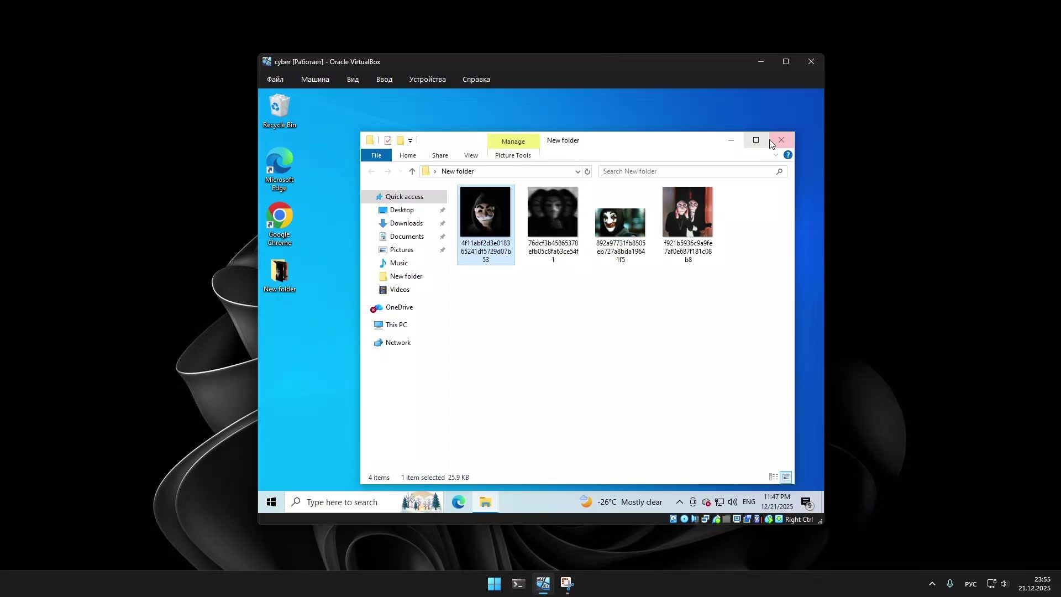Viewport: 1061px width, 597px height.
Task: Select Quick access in the navigation pane
Action: pyautogui.click(x=404, y=197)
